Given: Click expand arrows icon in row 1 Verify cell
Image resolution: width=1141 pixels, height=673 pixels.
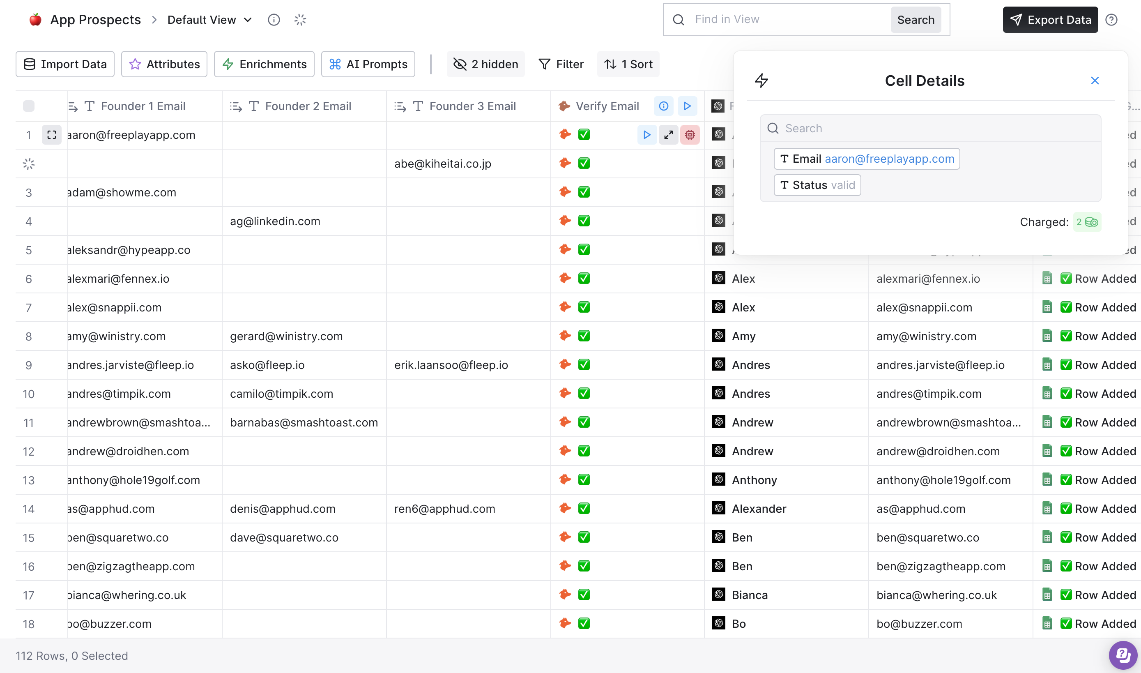Looking at the screenshot, I should (668, 135).
